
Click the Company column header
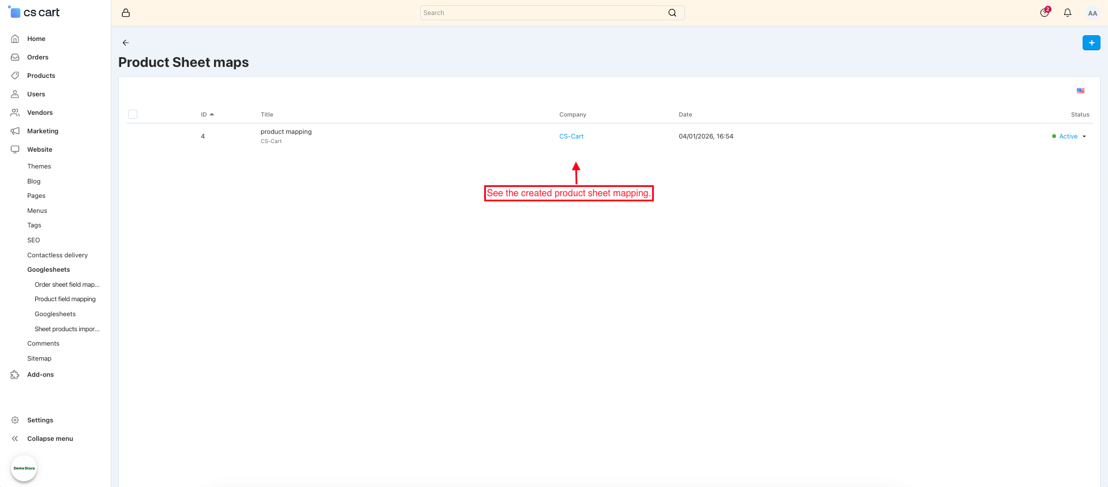click(572, 114)
